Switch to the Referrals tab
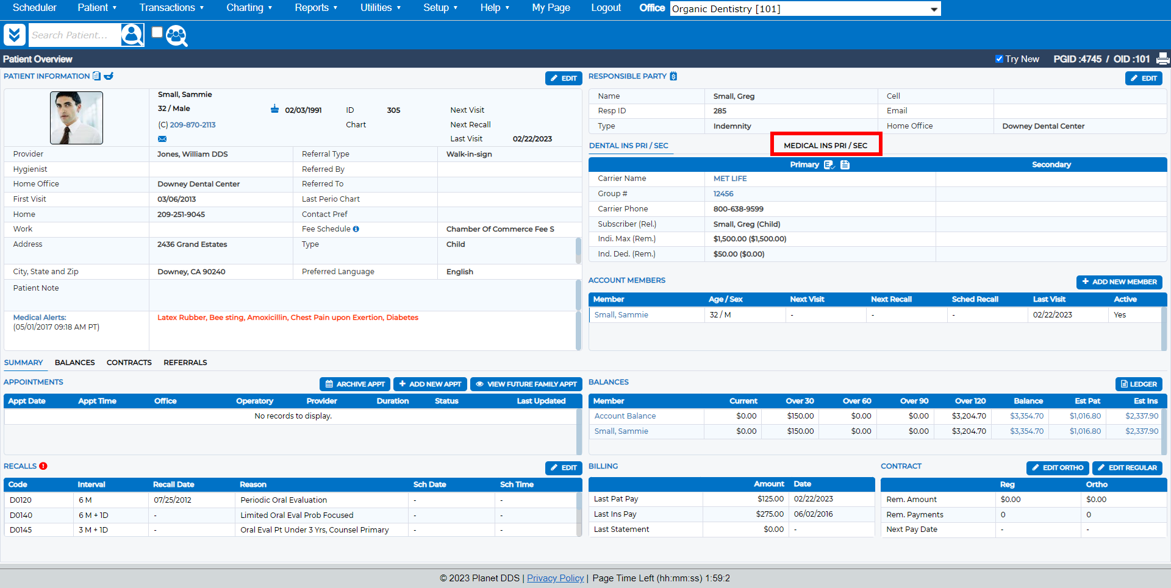1171x588 pixels. pyautogui.click(x=185, y=363)
